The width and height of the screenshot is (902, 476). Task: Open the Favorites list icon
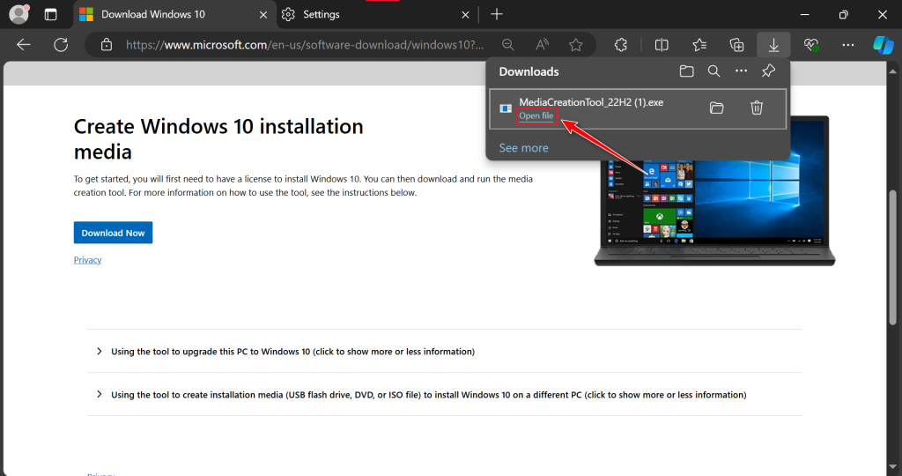[x=699, y=45]
